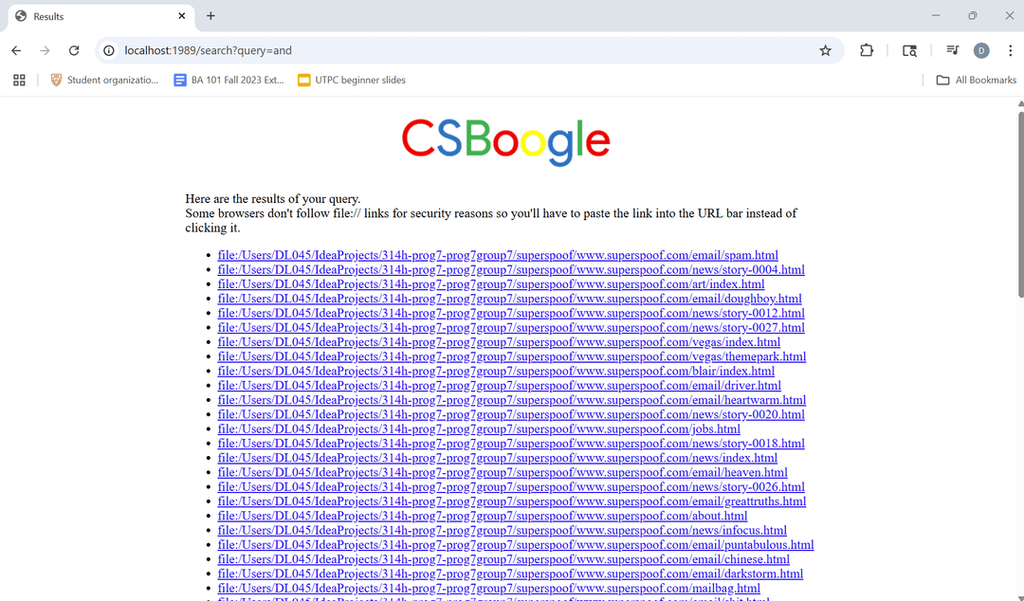The height and width of the screenshot is (601, 1024).
Task: Open a new browser tab
Action: (210, 16)
